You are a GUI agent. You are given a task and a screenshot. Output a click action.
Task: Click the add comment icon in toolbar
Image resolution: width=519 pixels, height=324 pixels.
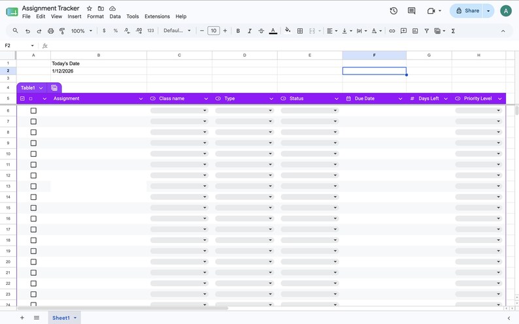tap(403, 31)
